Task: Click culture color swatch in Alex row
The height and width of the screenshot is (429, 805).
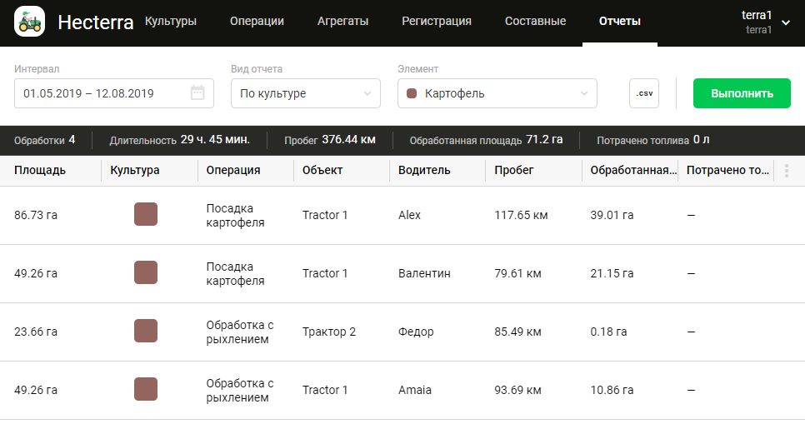Action: coord(146,214)
